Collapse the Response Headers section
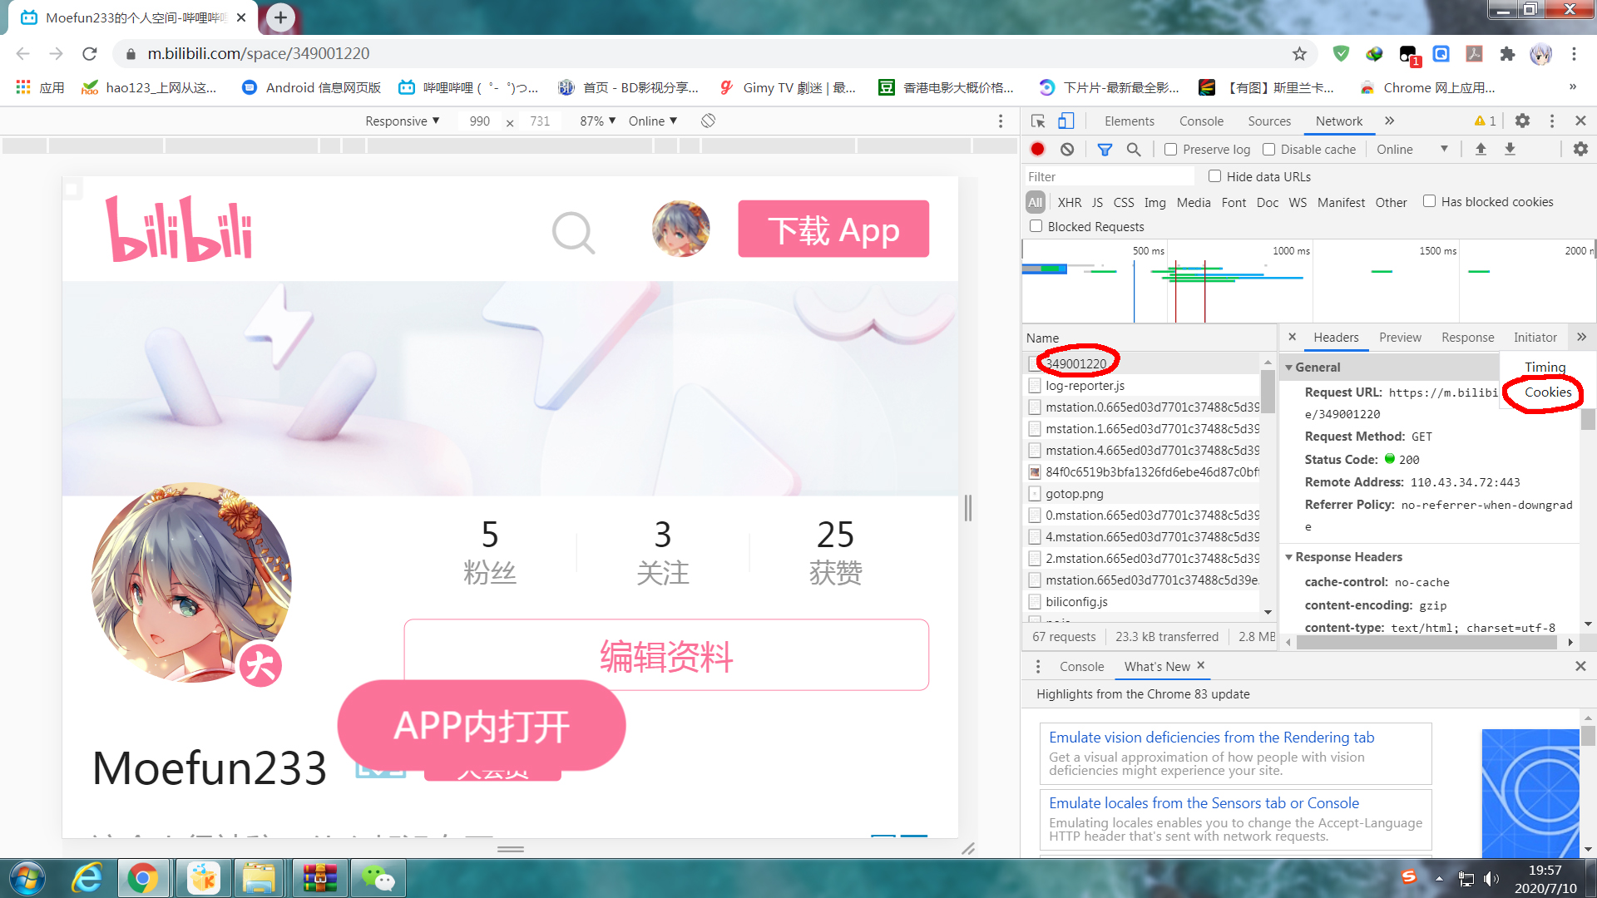The image size is (1597, 898). click(1289, 557)
